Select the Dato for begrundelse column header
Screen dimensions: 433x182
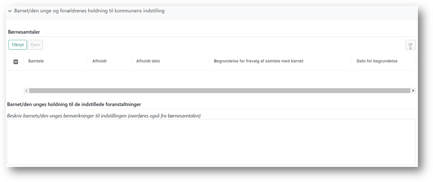(377, 61)
